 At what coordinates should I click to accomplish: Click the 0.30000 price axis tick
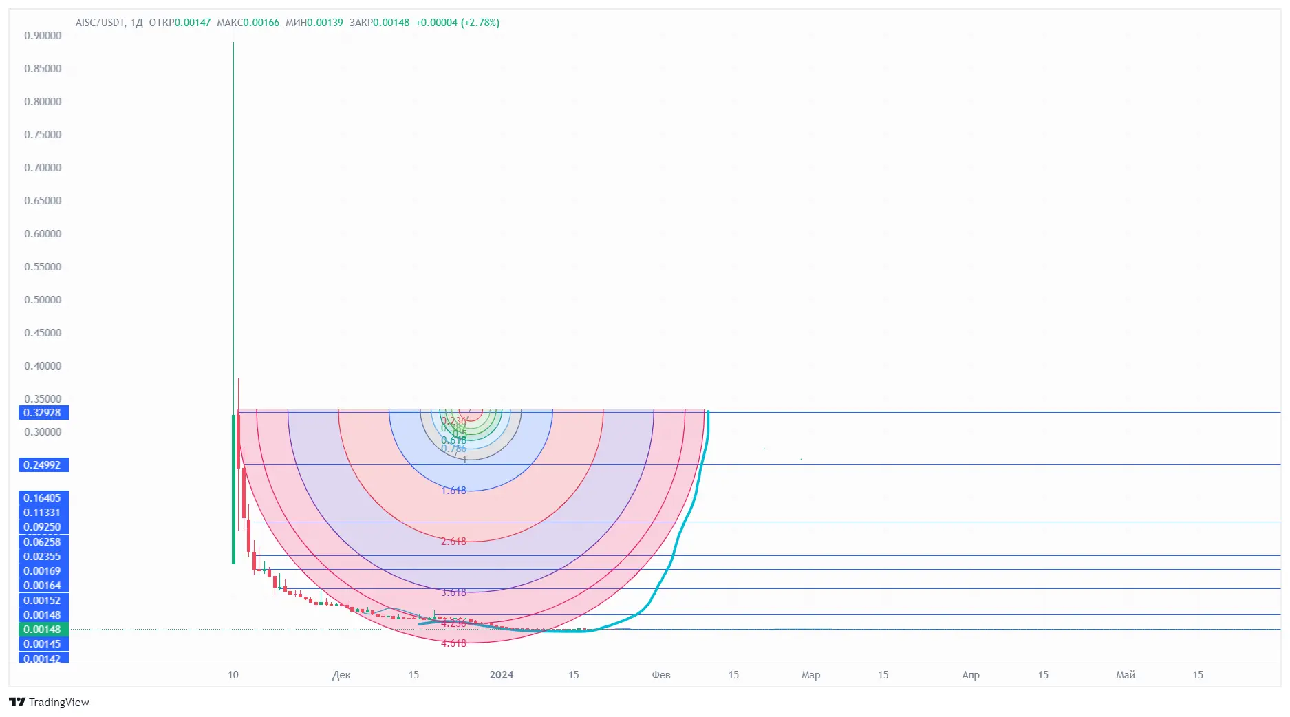[43, 432]
